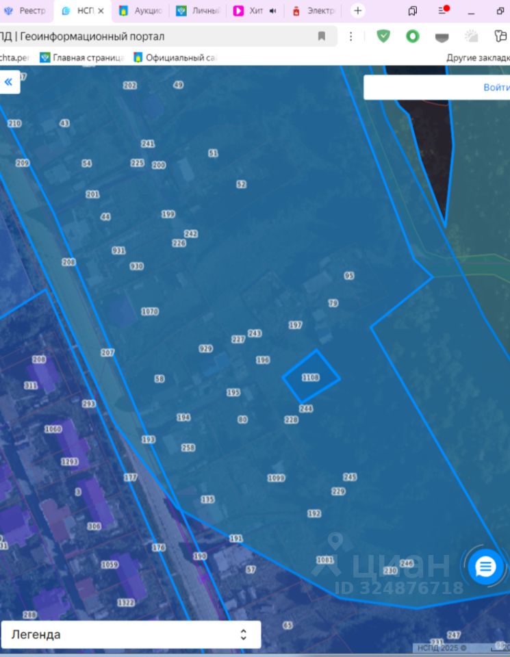Click parcel label 227 on map
Screen dimensions: 510x657
pyautogui.click(x=238, y=339)
